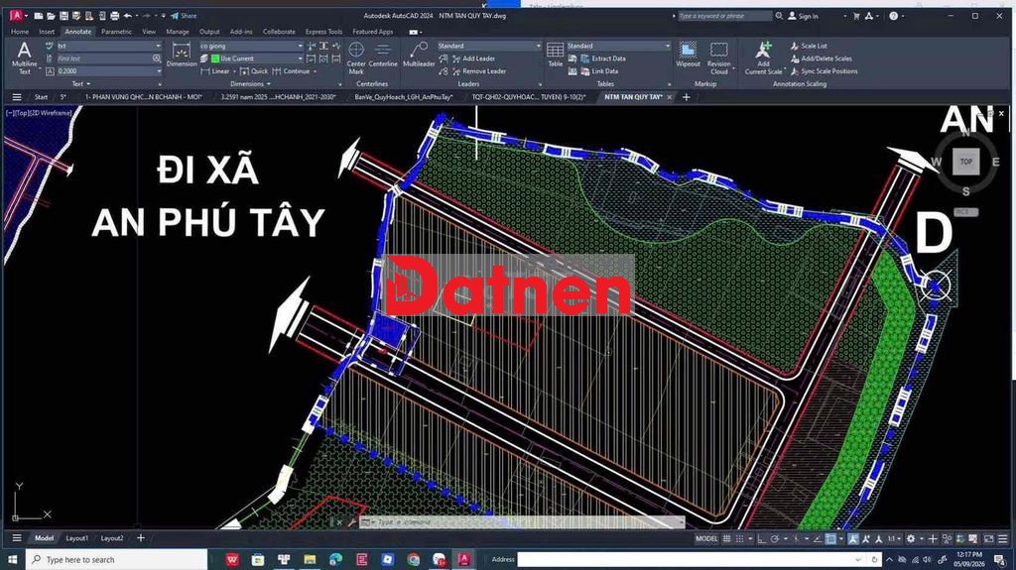Insert a Table from the ribbon

click(x=556, y=56)
